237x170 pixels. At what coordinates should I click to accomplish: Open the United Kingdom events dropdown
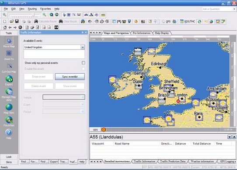pos(83,47)
